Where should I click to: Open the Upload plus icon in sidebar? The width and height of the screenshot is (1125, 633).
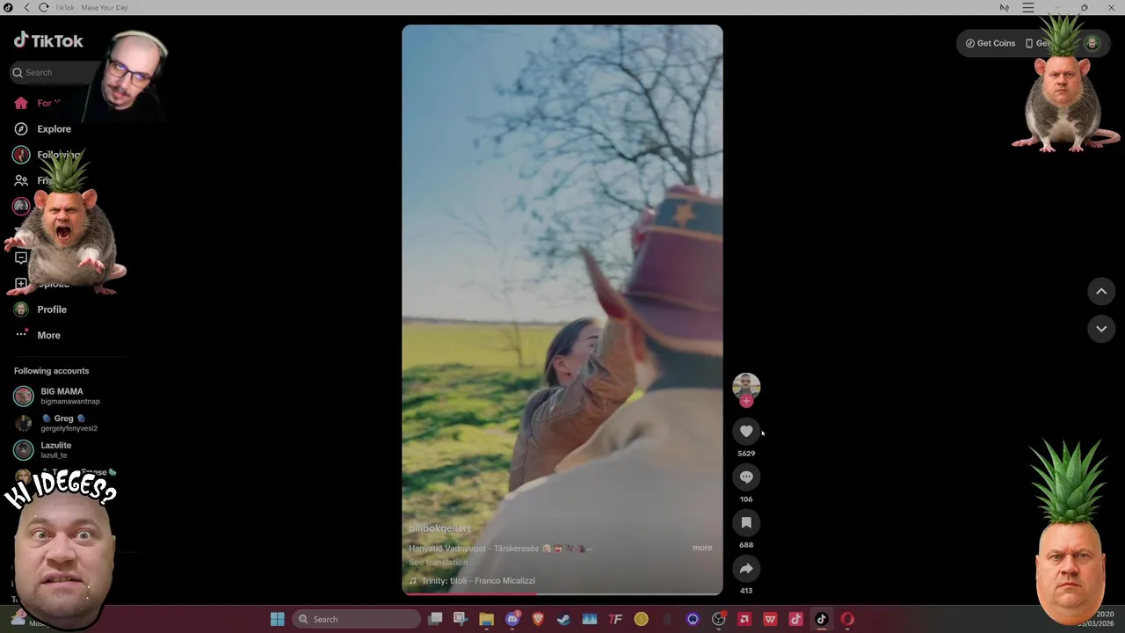tap(21, 284)
